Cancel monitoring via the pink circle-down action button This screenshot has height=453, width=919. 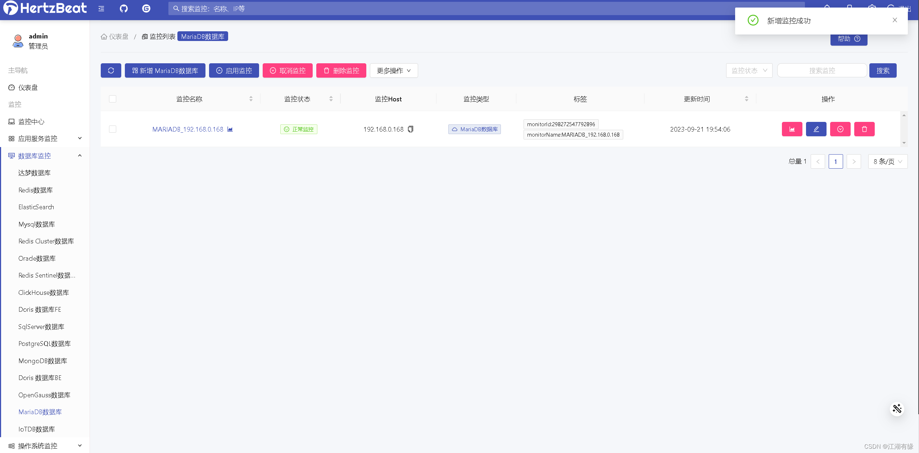click(840, 129)
